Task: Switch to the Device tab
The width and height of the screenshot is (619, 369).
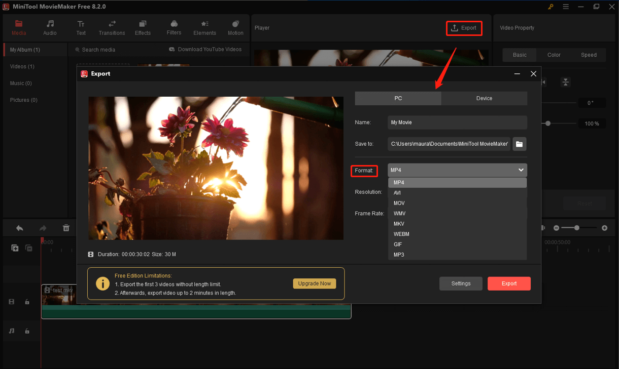Action: [x=484, y=98]
